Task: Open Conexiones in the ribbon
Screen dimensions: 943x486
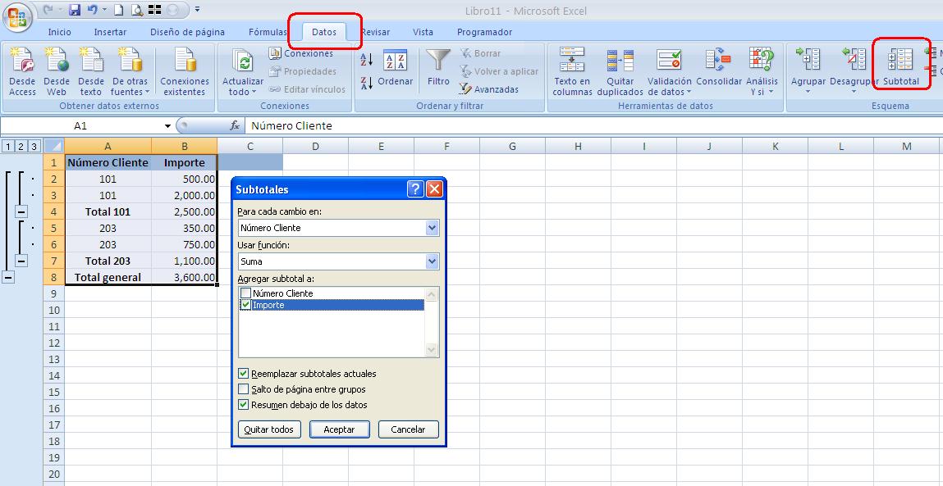Action: (300, 53)
